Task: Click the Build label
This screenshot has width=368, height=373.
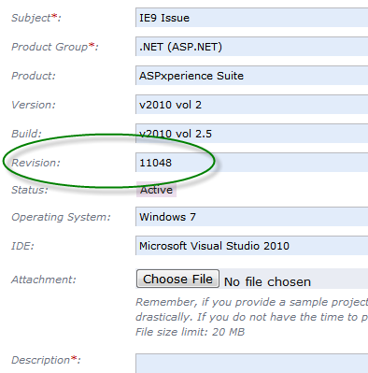Action: [x=26, y=134]
